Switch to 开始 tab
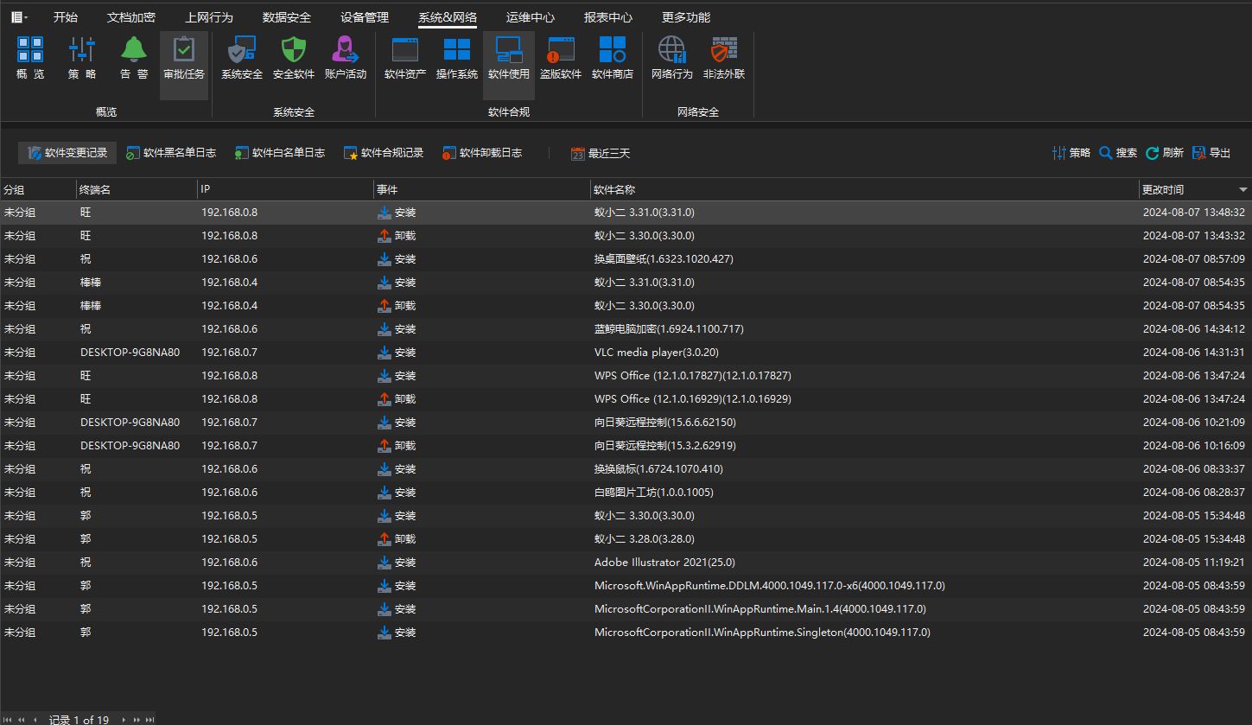This screenshot has width=1252, height=725. [66, 17]
